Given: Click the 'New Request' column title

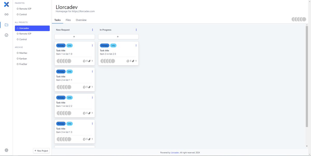Looking at the screenshot, I should 63,30.
